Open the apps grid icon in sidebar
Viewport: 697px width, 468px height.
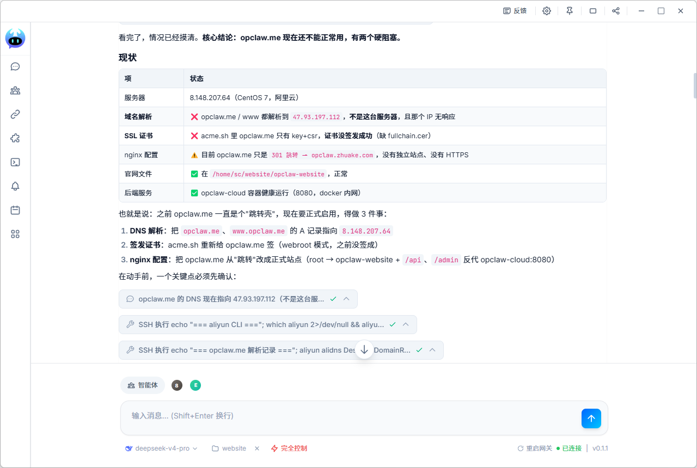click(15, 234)
